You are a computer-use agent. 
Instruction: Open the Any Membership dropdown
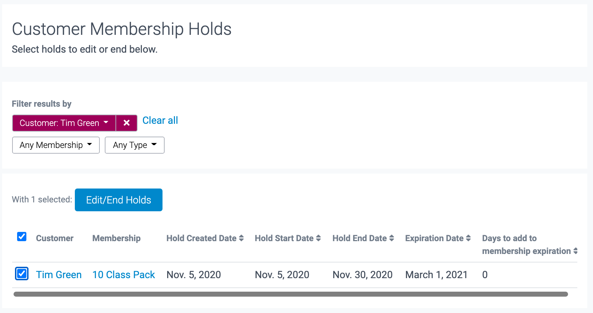(x=56, y=145)
